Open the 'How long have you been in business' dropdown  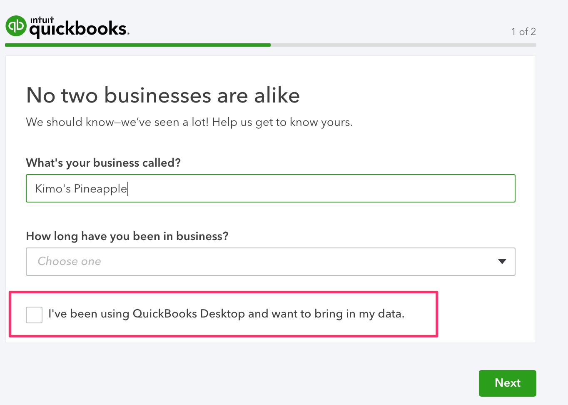pos(271,262)
